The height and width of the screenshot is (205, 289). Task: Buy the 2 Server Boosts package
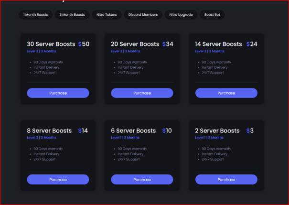coord(226,180)
